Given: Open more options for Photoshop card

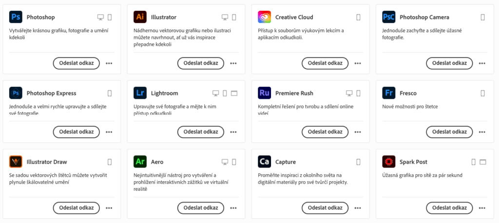Looking at the screenshot, I should click(109, 63).
